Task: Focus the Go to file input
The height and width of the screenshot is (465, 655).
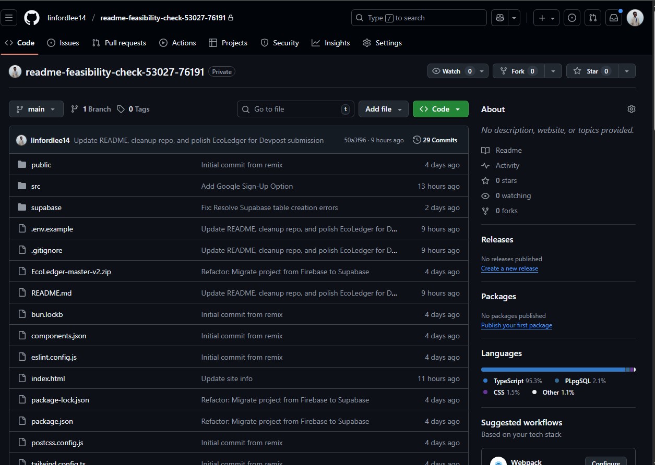Action: coord(295,109)
